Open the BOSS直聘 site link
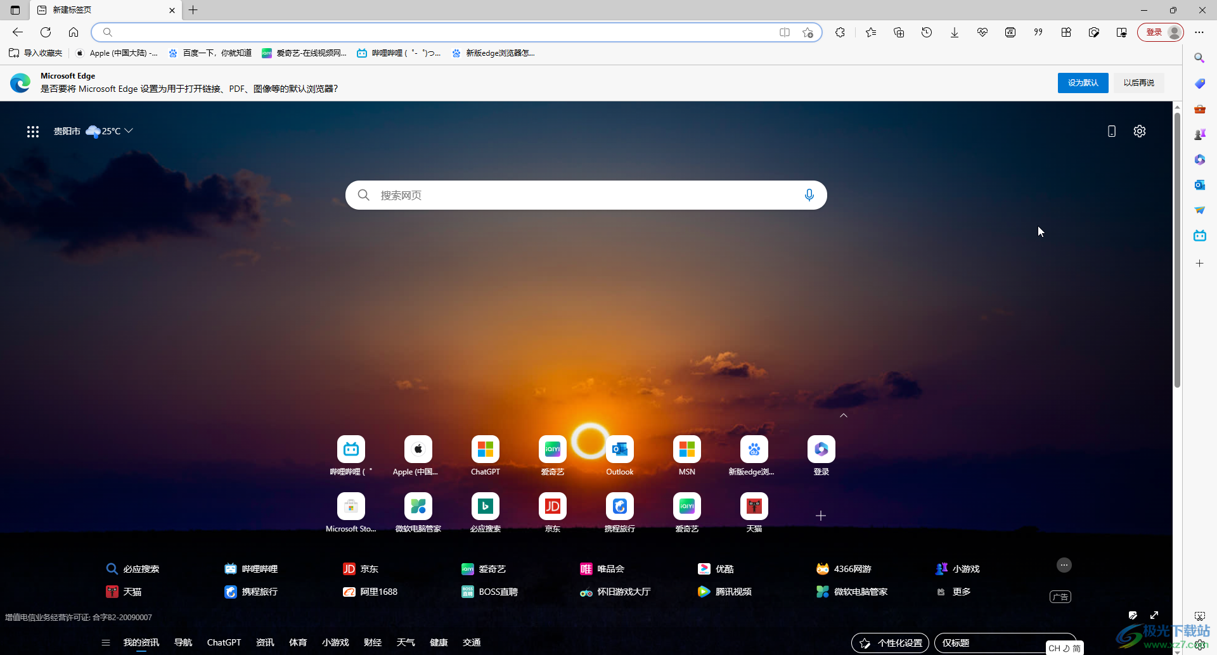 tap(489, 592)
